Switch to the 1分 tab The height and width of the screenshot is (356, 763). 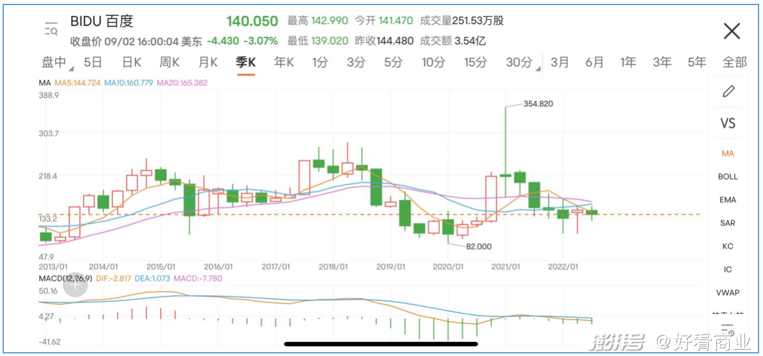coord(320,62)
